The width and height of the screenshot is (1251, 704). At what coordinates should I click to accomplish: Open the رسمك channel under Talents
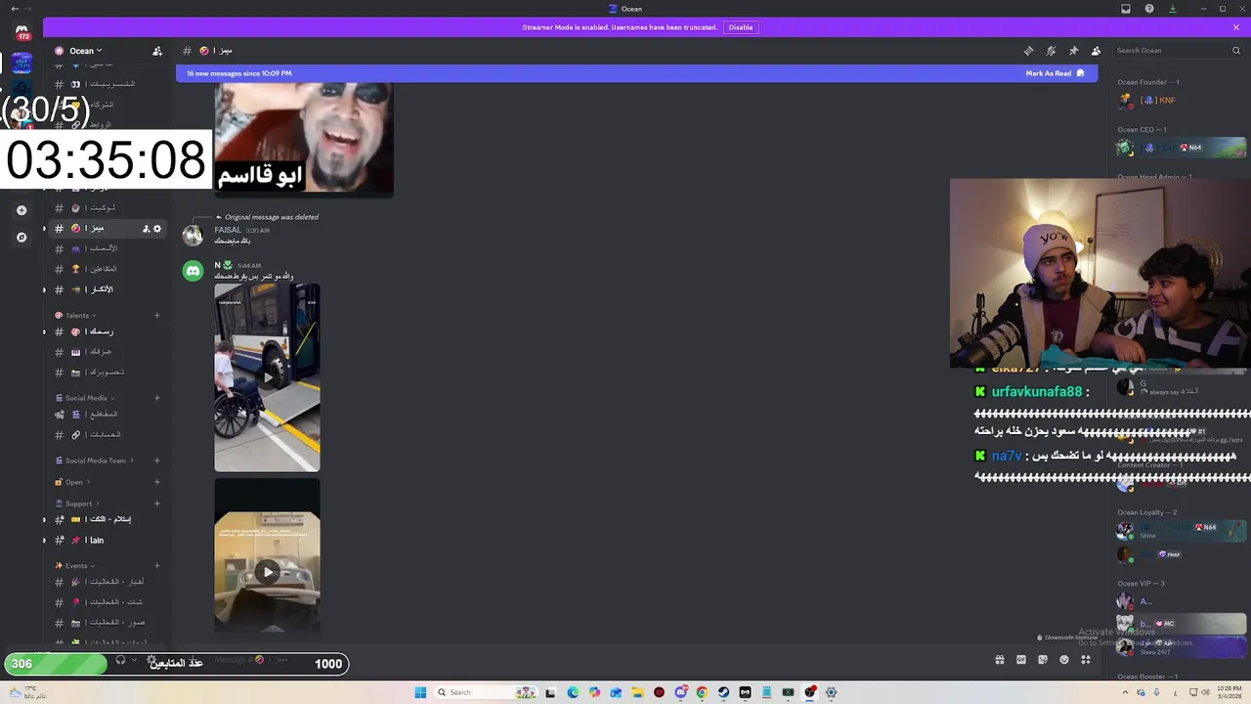pos(108,331)
